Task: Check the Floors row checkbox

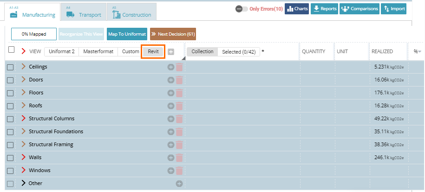Action: tap(10, 93)
